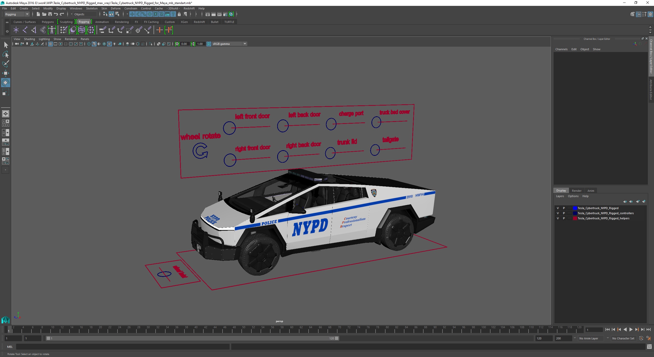This screenshot has height=357, width=654.
Task: Click the Create Locator shelf icon
Action: 16,30
